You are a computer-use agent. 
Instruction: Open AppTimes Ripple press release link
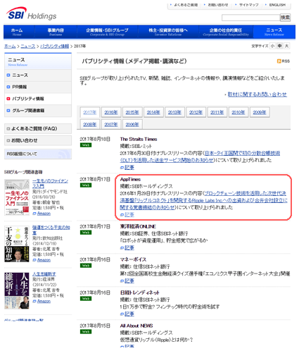click(203, 200)
